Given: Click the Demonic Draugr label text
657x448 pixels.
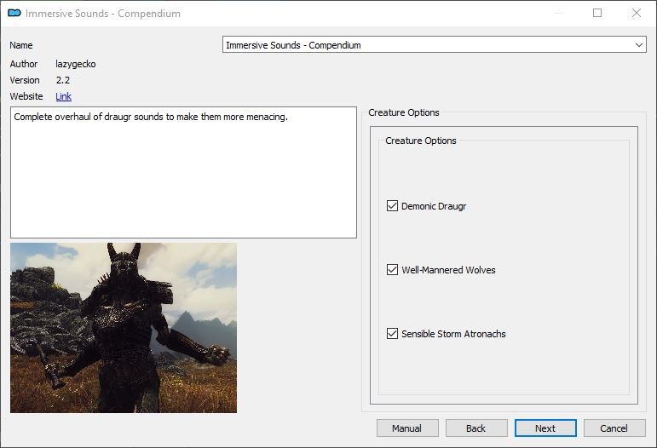Looking at the screenshot, I should click(434, 206).
